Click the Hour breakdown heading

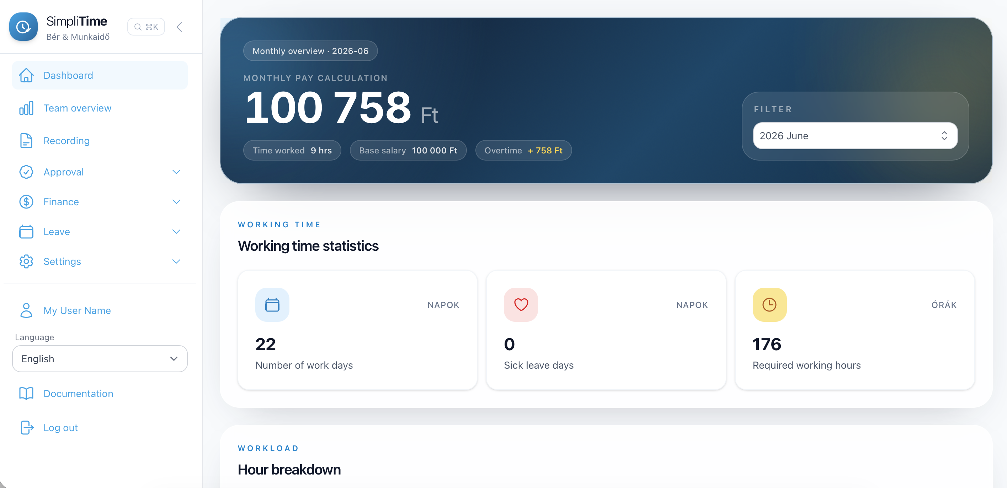click(x=289, y=470)
